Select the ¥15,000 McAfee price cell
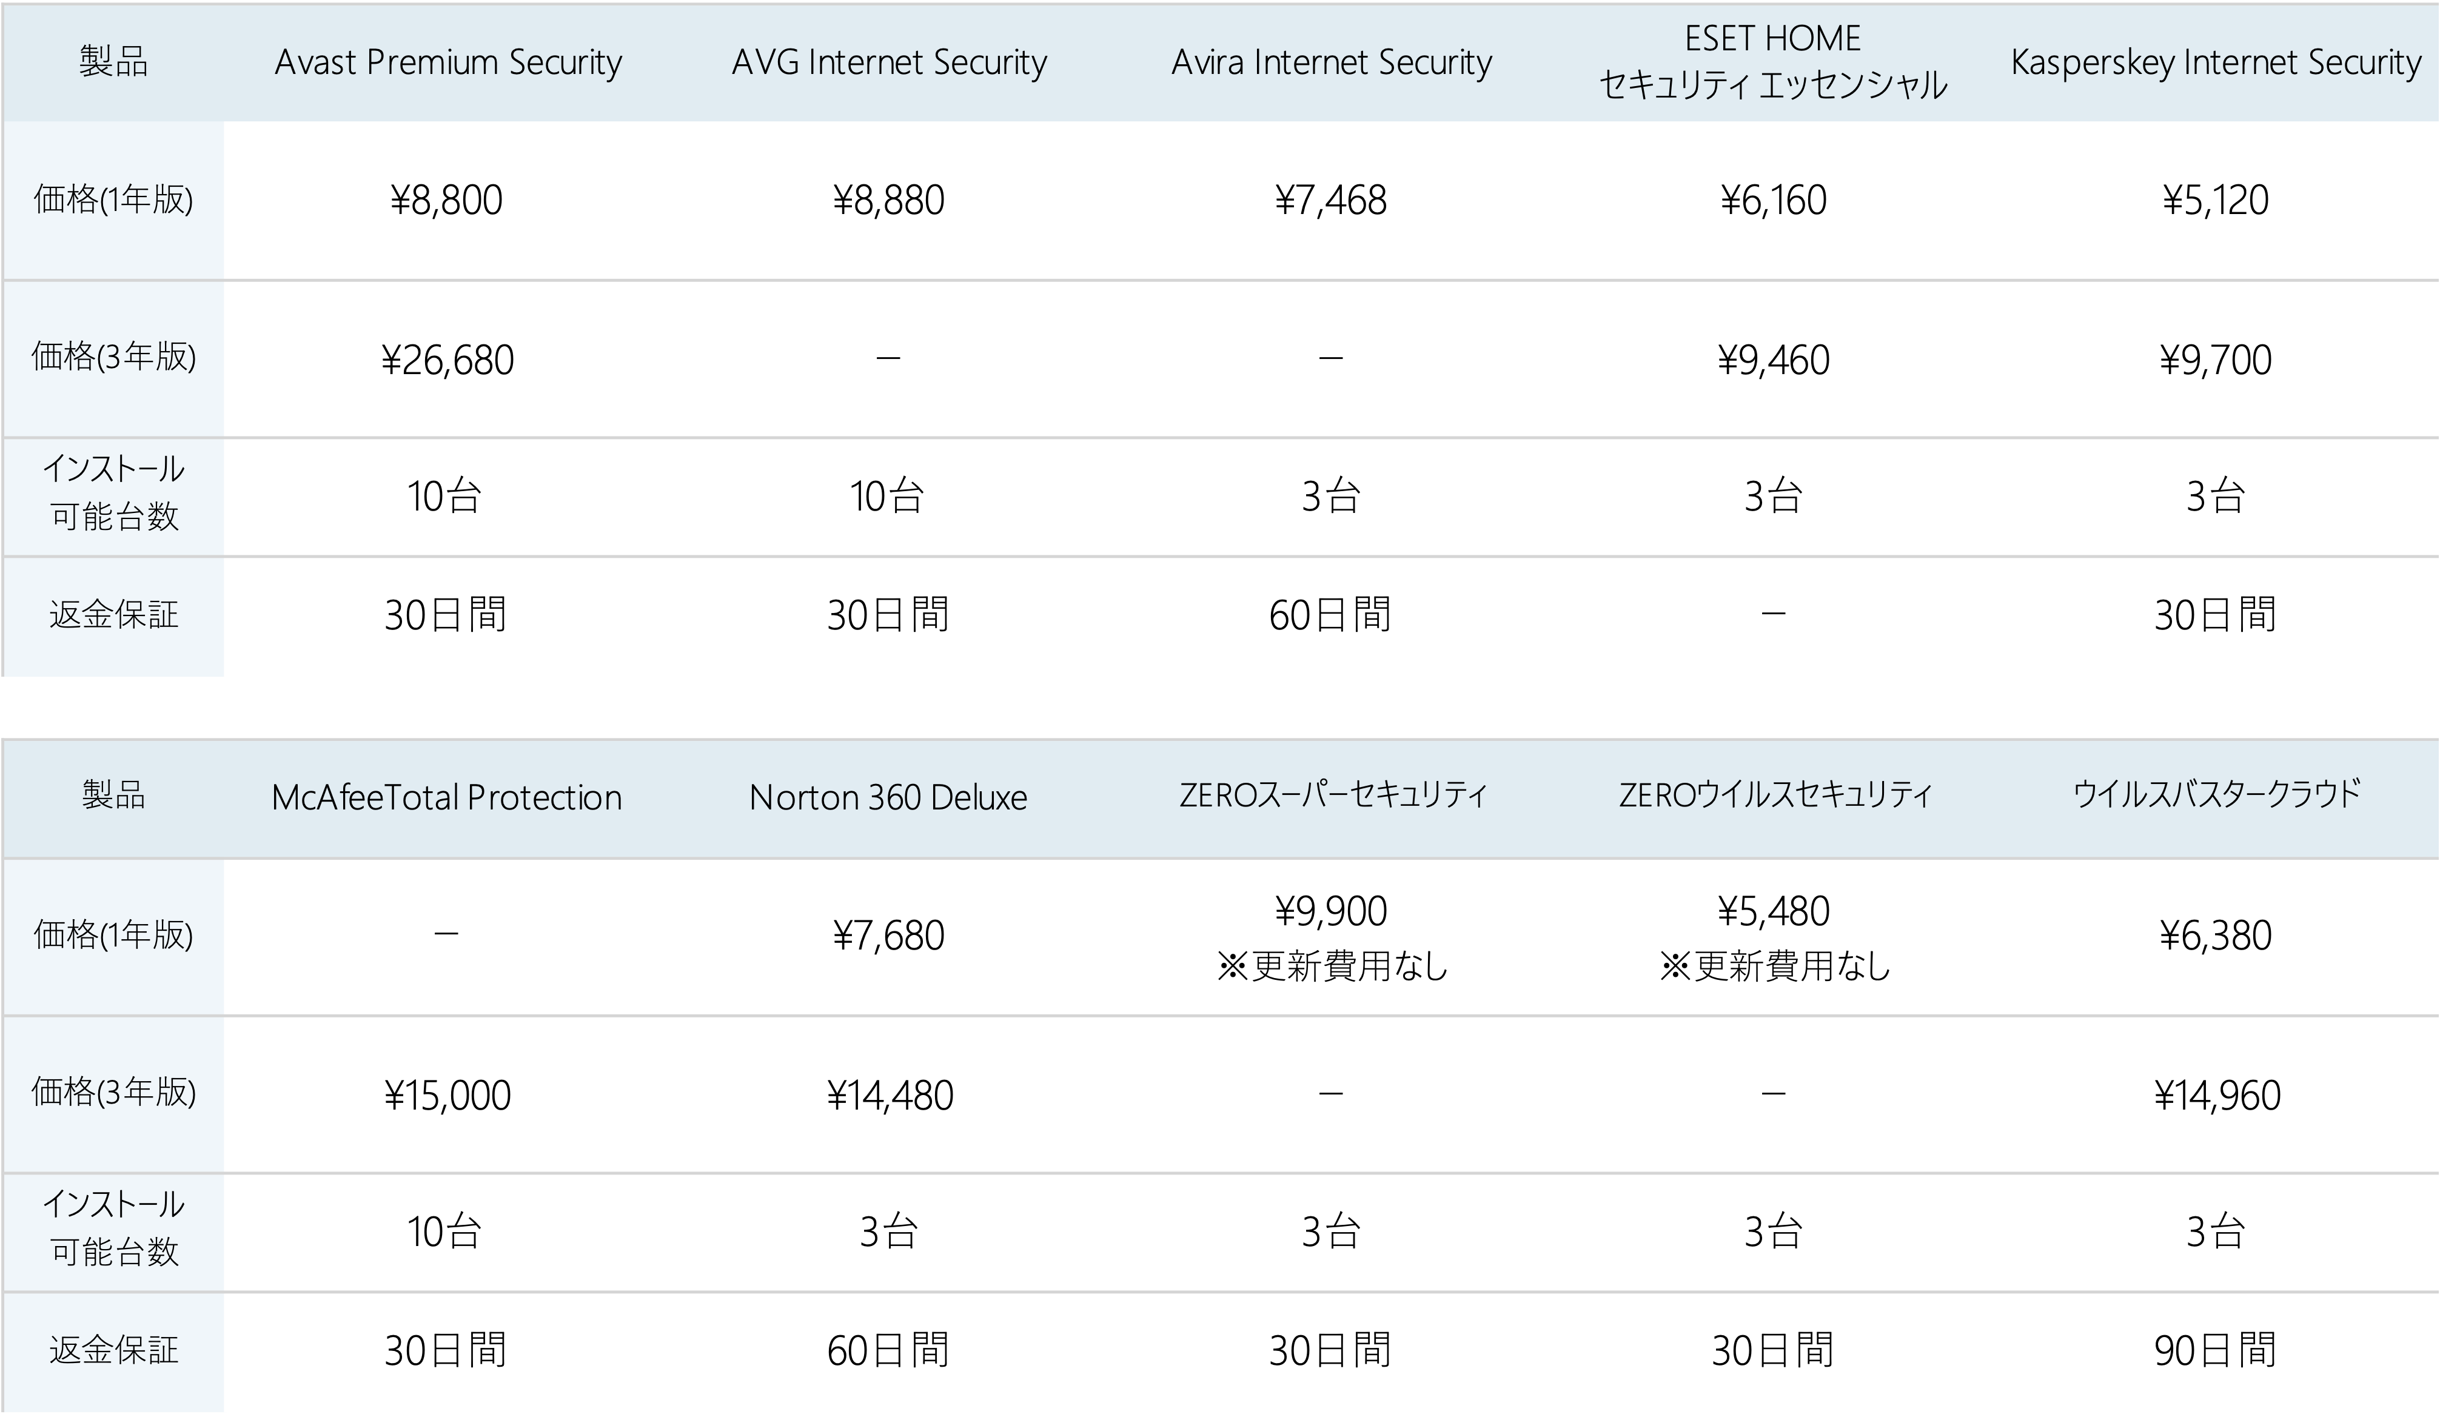 tap(447, 1096)
